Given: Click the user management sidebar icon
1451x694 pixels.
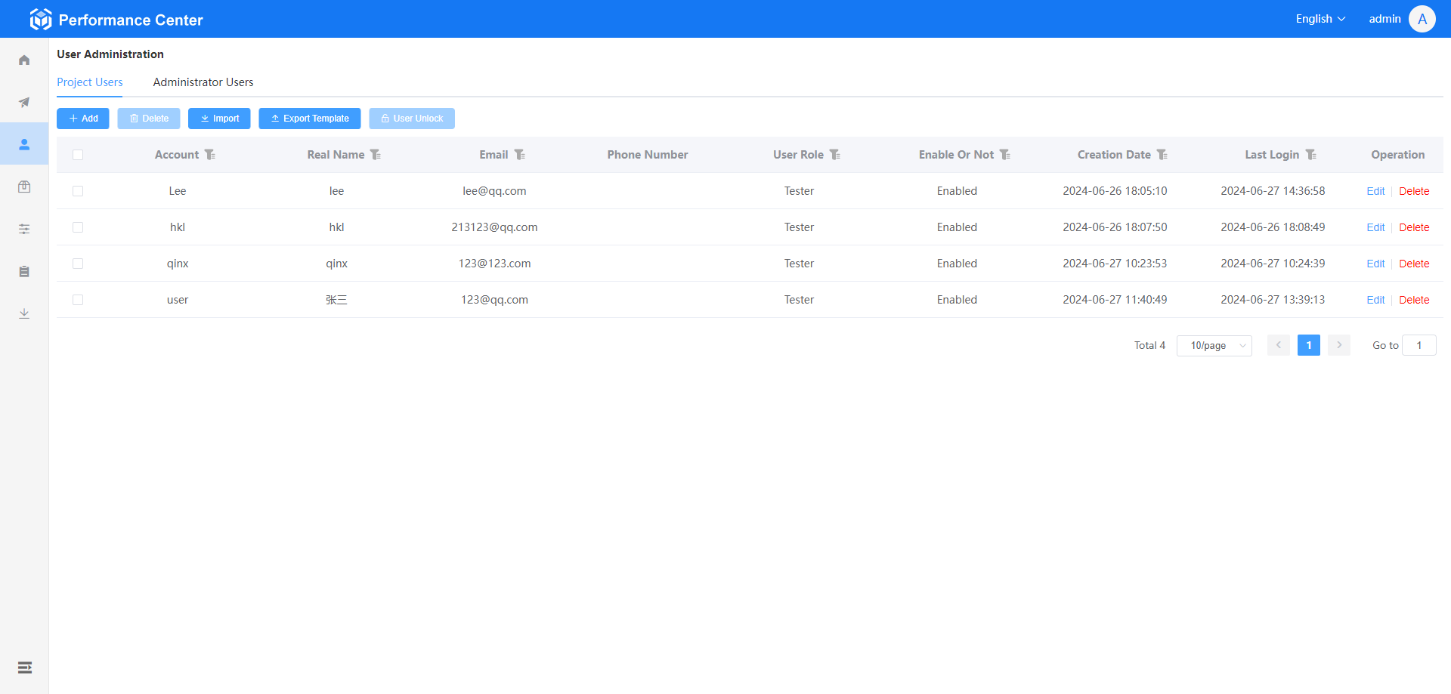Looking at the screenshot, I should point(24,144).
